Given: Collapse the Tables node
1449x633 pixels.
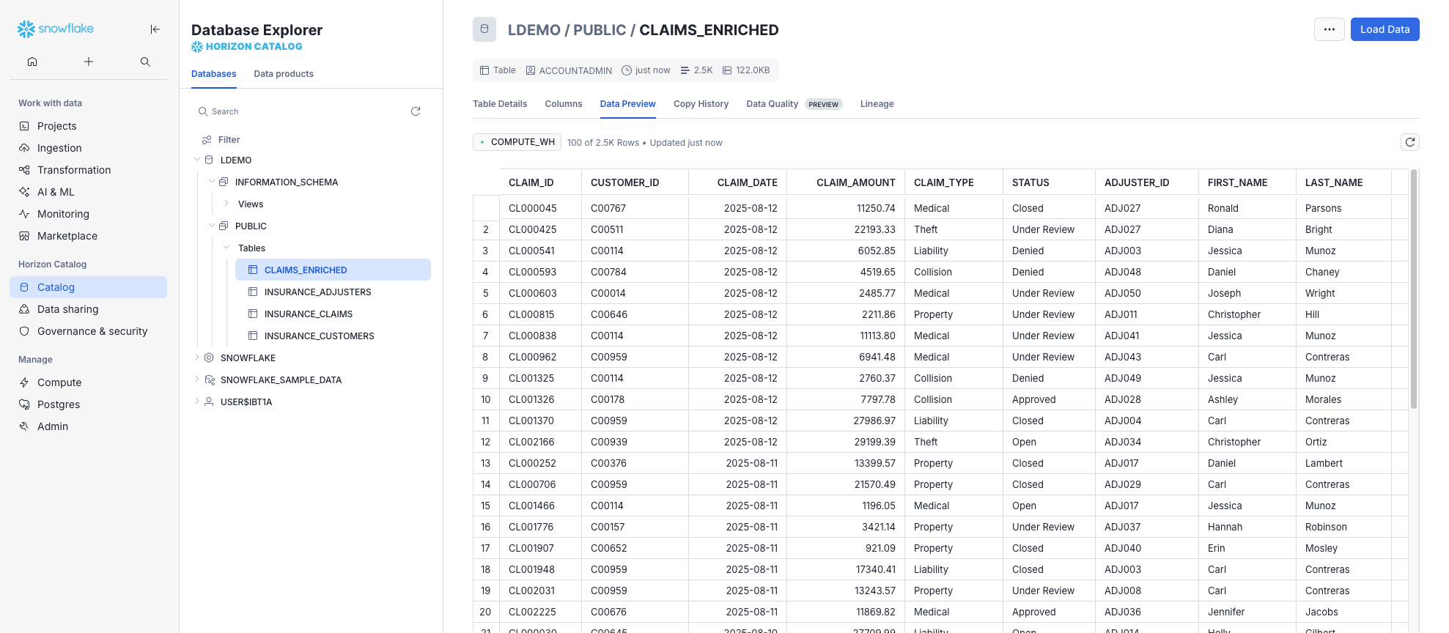Looking at the screenshot, I should tap(226, 248).
